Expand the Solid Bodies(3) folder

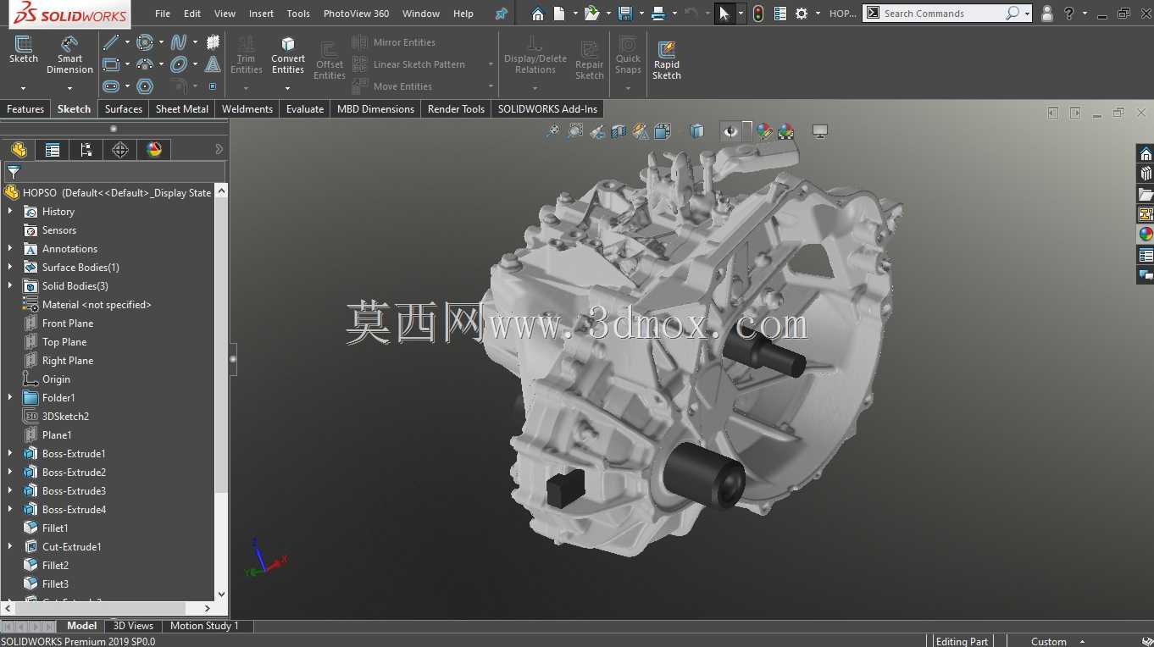point(10,286)
